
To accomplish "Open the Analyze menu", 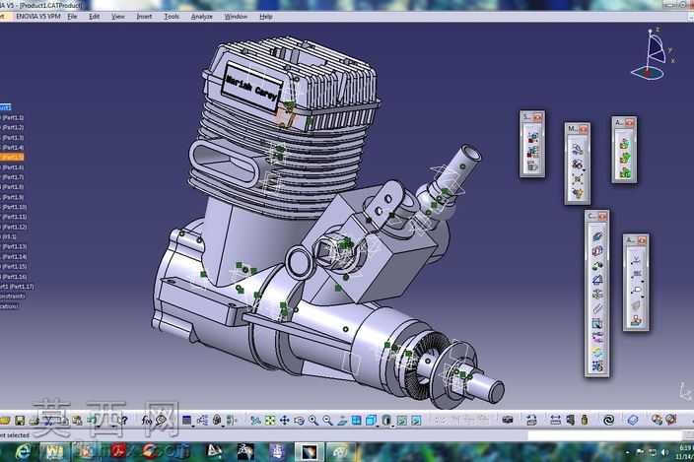I will [x=202, y=17].
